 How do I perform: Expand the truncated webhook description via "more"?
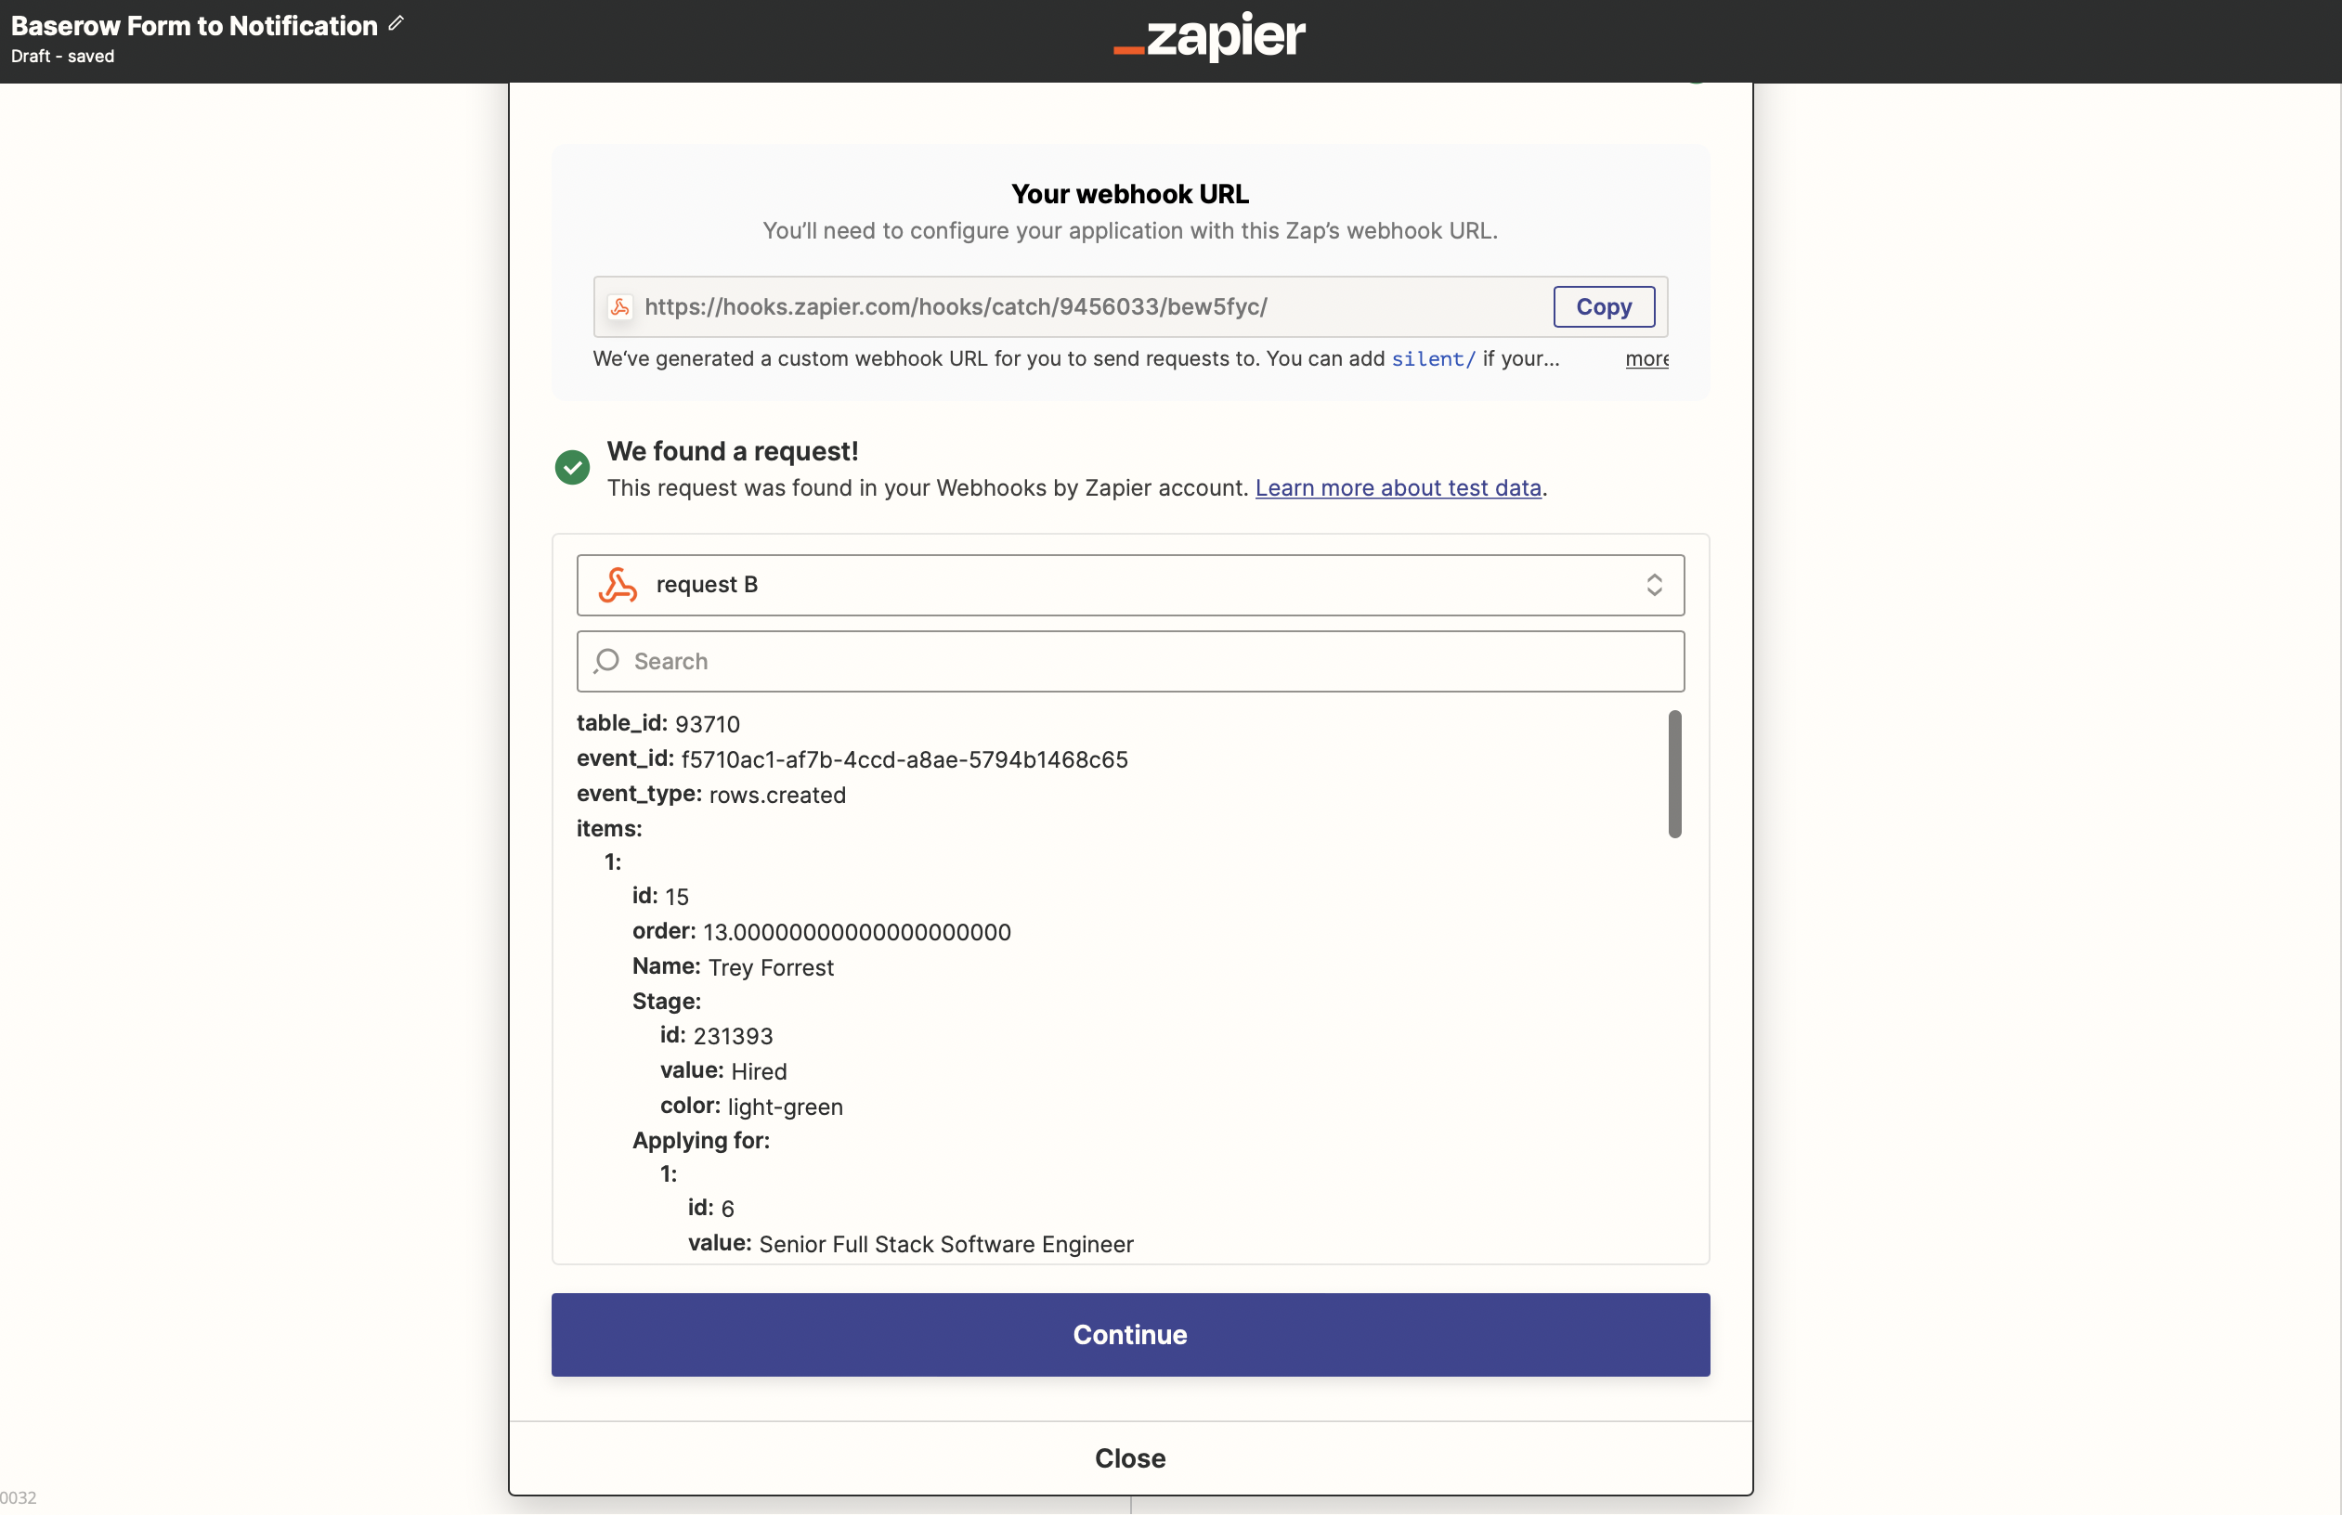click(1646, 359)
